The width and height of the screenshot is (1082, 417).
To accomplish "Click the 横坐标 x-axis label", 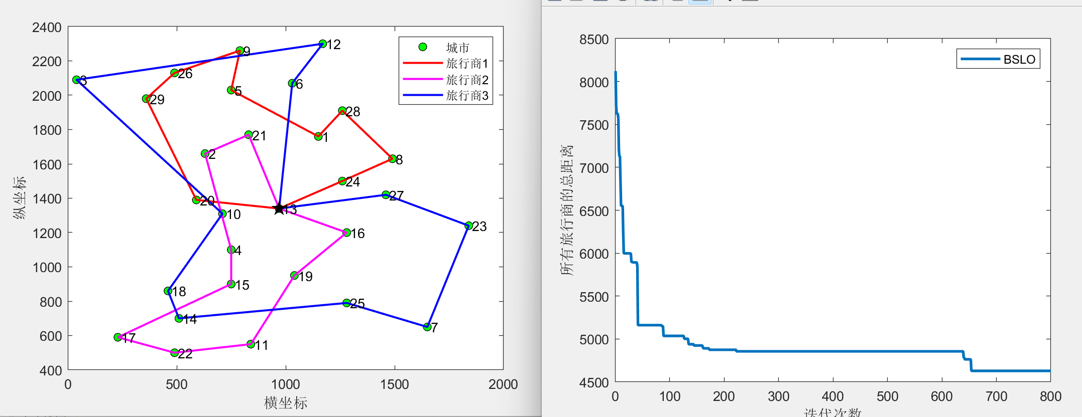I will pyautogui.click(x=285, y=402).
